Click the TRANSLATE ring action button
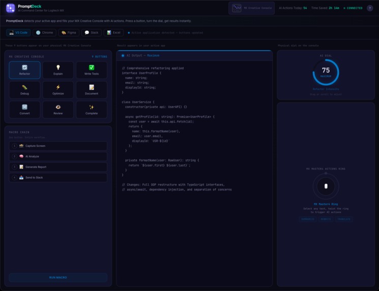379x291 pixels. pyautogui.click(x=344, y=219)
